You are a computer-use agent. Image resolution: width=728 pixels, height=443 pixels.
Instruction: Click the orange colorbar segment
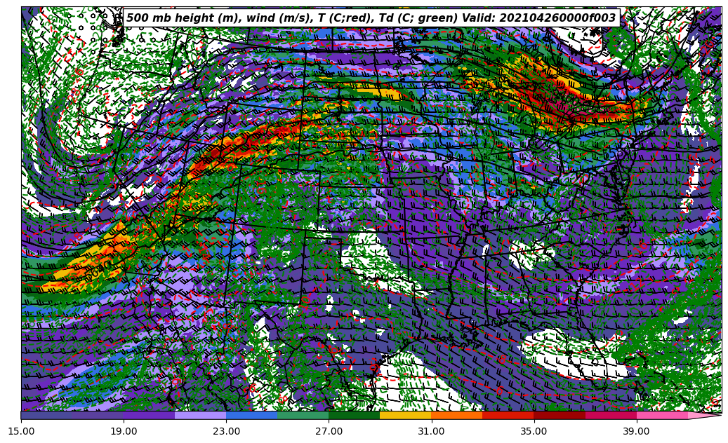pos(456,415)
